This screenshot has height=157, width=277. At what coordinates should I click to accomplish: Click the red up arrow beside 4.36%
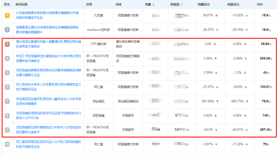coord(245,44)
